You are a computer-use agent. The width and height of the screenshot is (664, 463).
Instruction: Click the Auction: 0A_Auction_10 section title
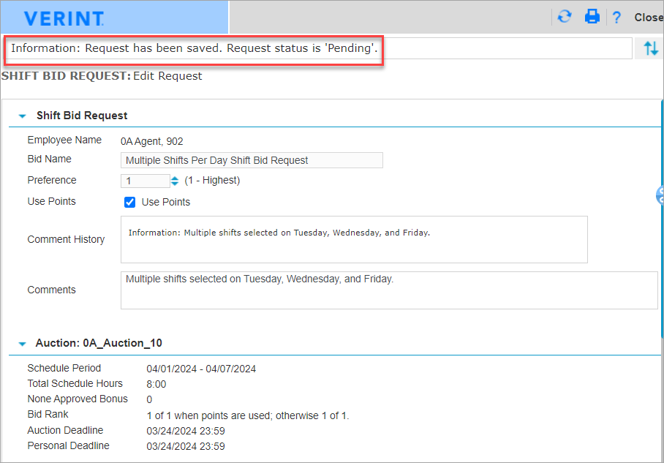tap(99, 343)
